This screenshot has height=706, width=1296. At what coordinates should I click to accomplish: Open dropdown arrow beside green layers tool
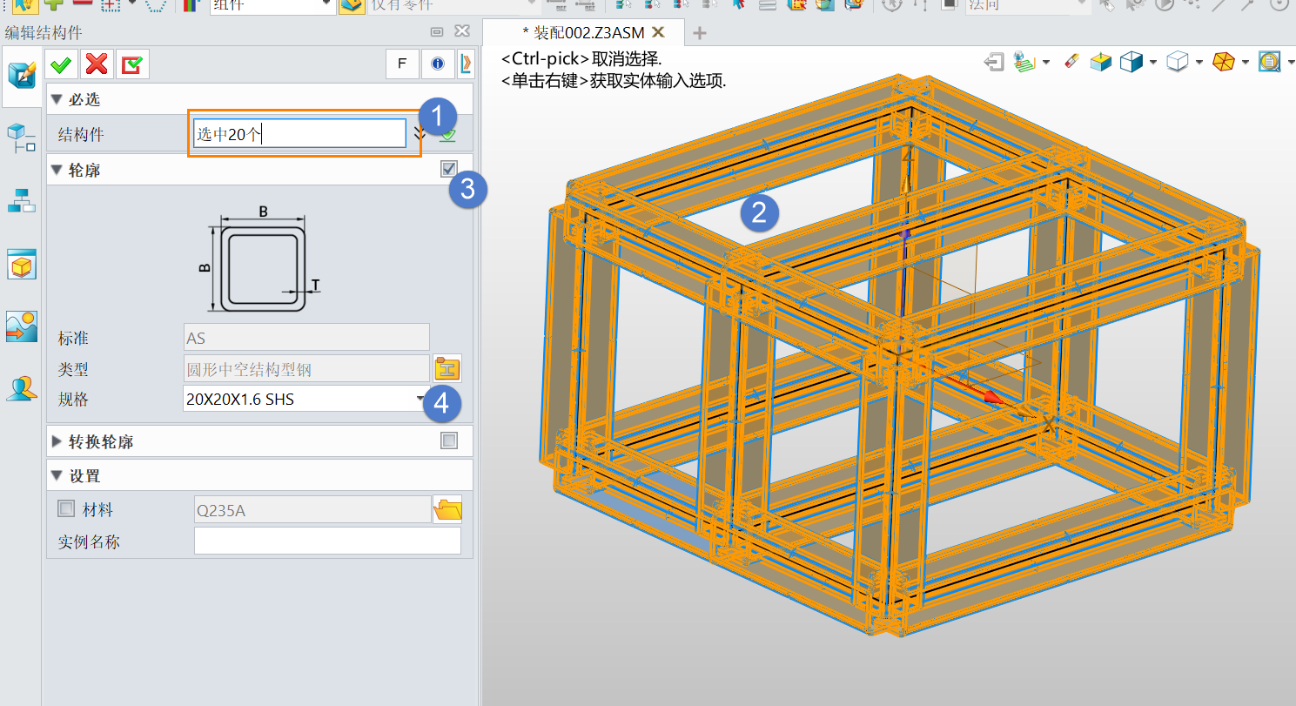[x=1045, y=62]
